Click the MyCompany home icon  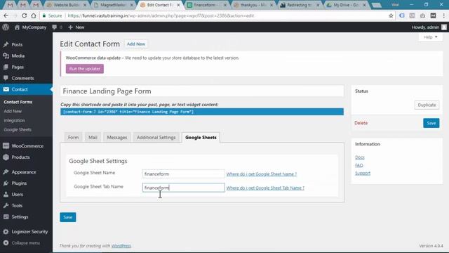pyautogui.click(x=17, y=27)
